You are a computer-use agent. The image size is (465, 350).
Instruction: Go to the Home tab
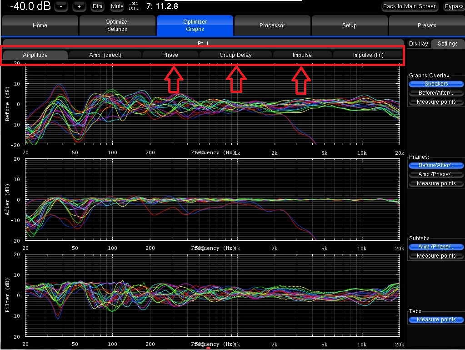point(40,25)
